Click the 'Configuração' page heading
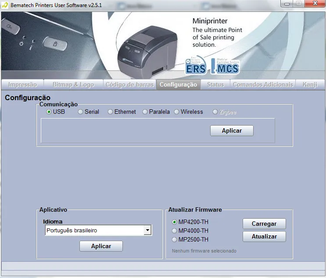The height and width of the screenshot is (278, 326). [x=28, y=97]
